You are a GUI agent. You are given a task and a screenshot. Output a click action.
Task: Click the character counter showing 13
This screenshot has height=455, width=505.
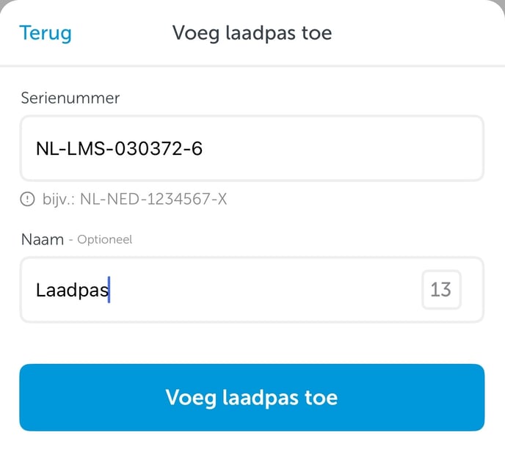coord(441,289)
